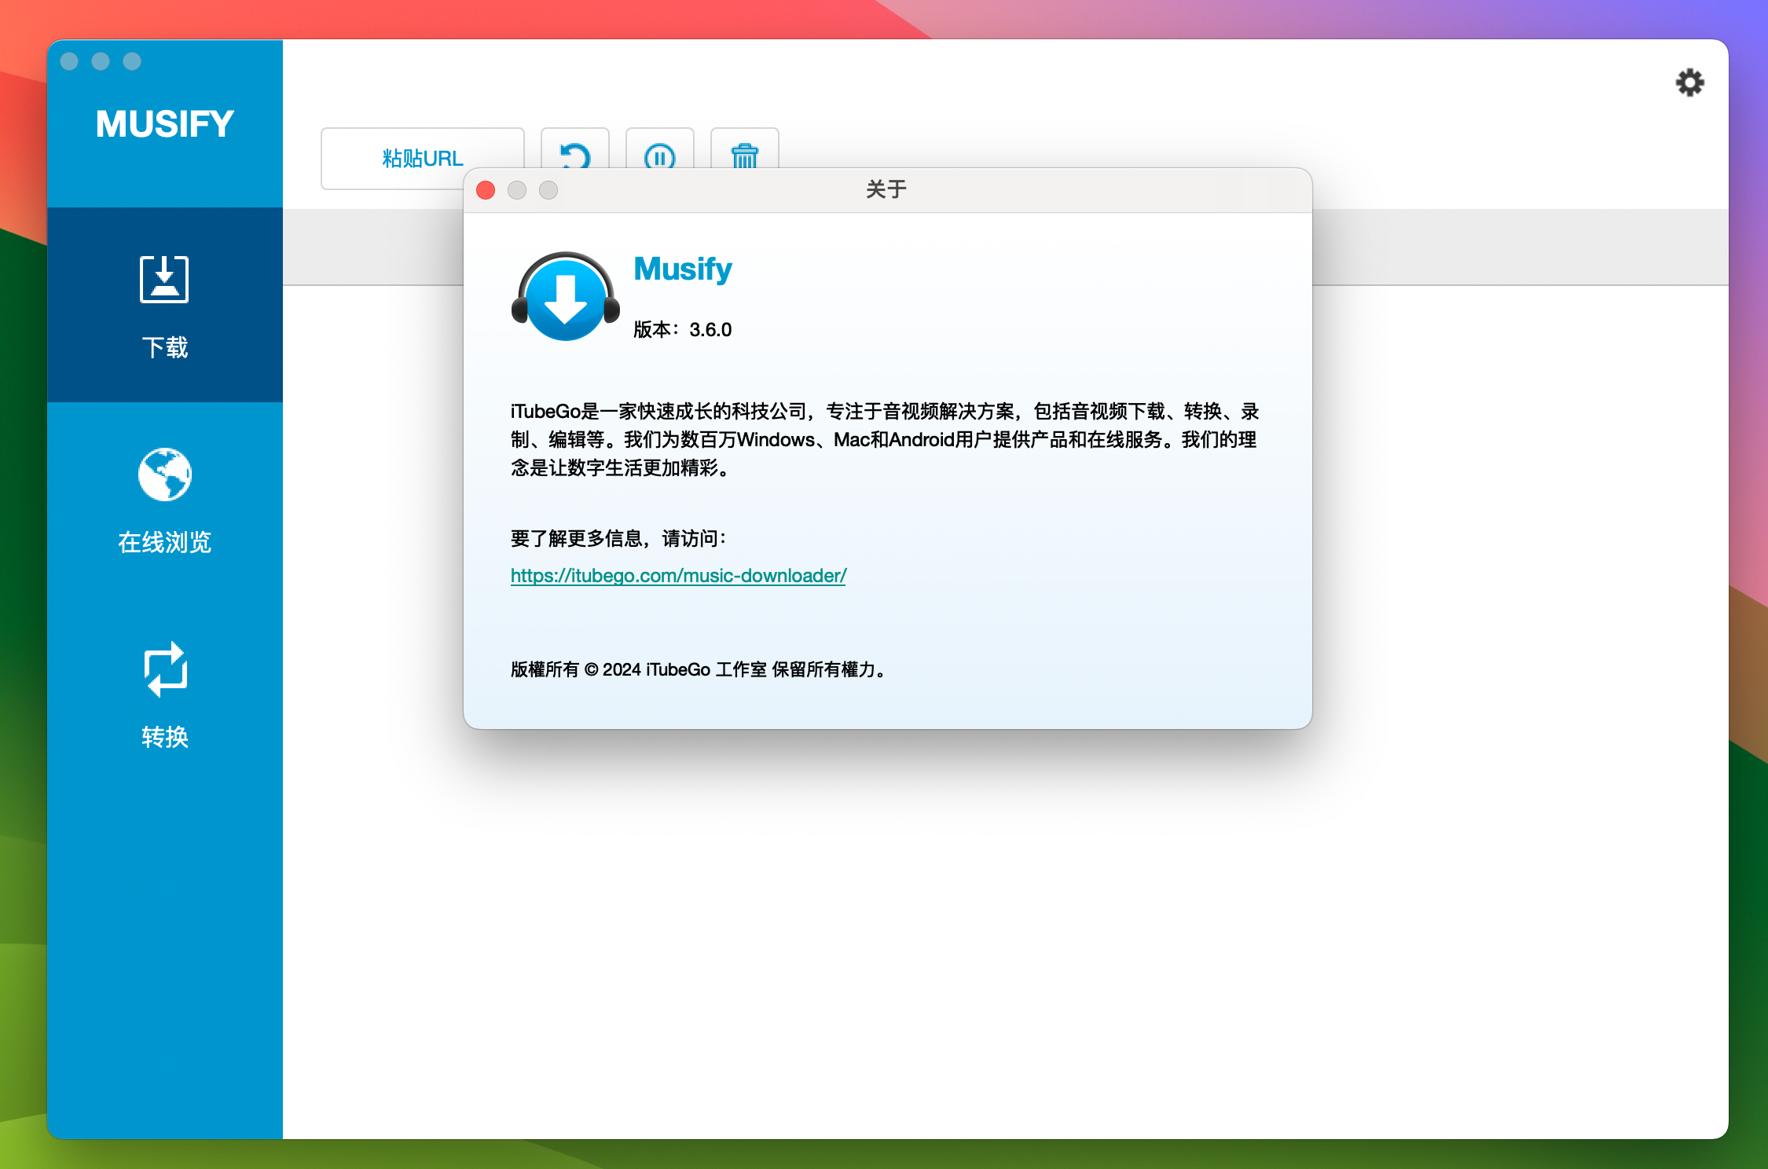Click the 关于 dialog title bar
Image resolution: width=1768 pixels, height=1169 pixels.
point(888,190)
